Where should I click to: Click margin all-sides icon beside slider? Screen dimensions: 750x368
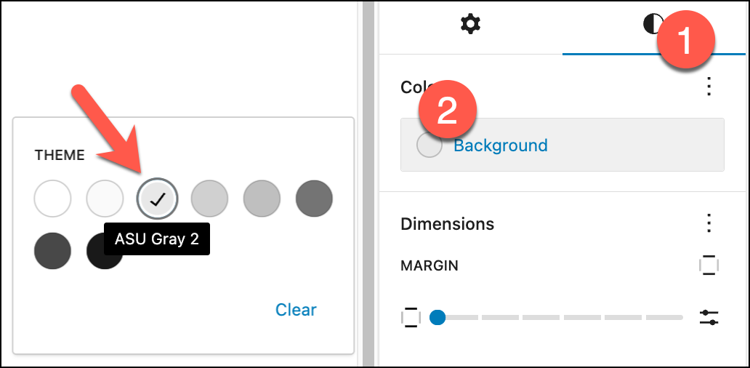coord(411,317)
